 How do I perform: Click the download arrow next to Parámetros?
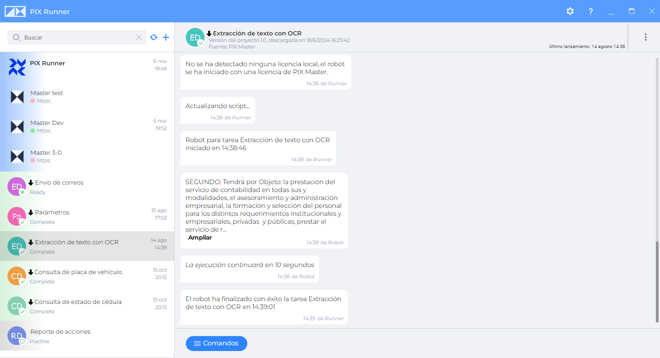31,213
